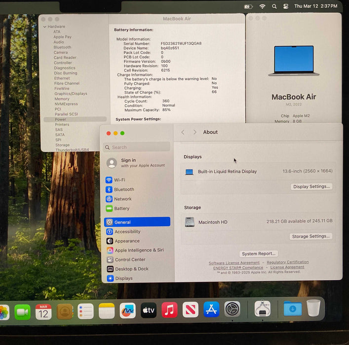Image resolution: width=349 pixels, height=345 pixels.
Task: Select Storage in System Information sidebar
Action: tap(63, 145)
